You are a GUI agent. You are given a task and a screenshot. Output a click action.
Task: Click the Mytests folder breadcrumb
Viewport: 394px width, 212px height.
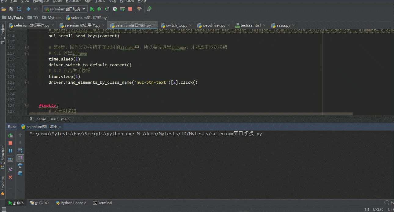tap(52, 18)
